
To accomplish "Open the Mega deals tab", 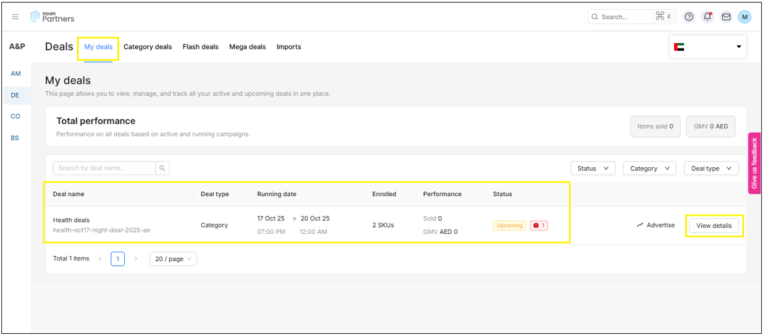I will (x=247, y=47).
